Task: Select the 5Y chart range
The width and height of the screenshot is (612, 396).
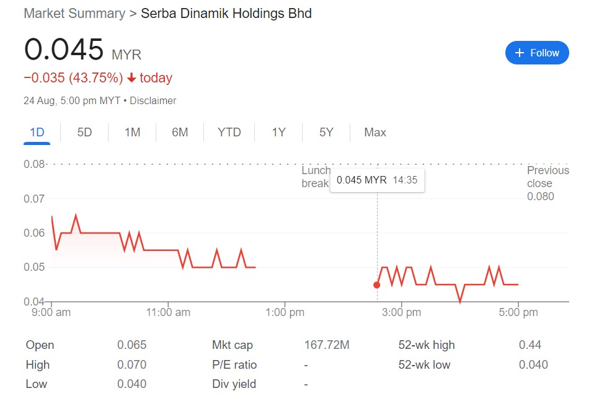Action: point(326,133)
